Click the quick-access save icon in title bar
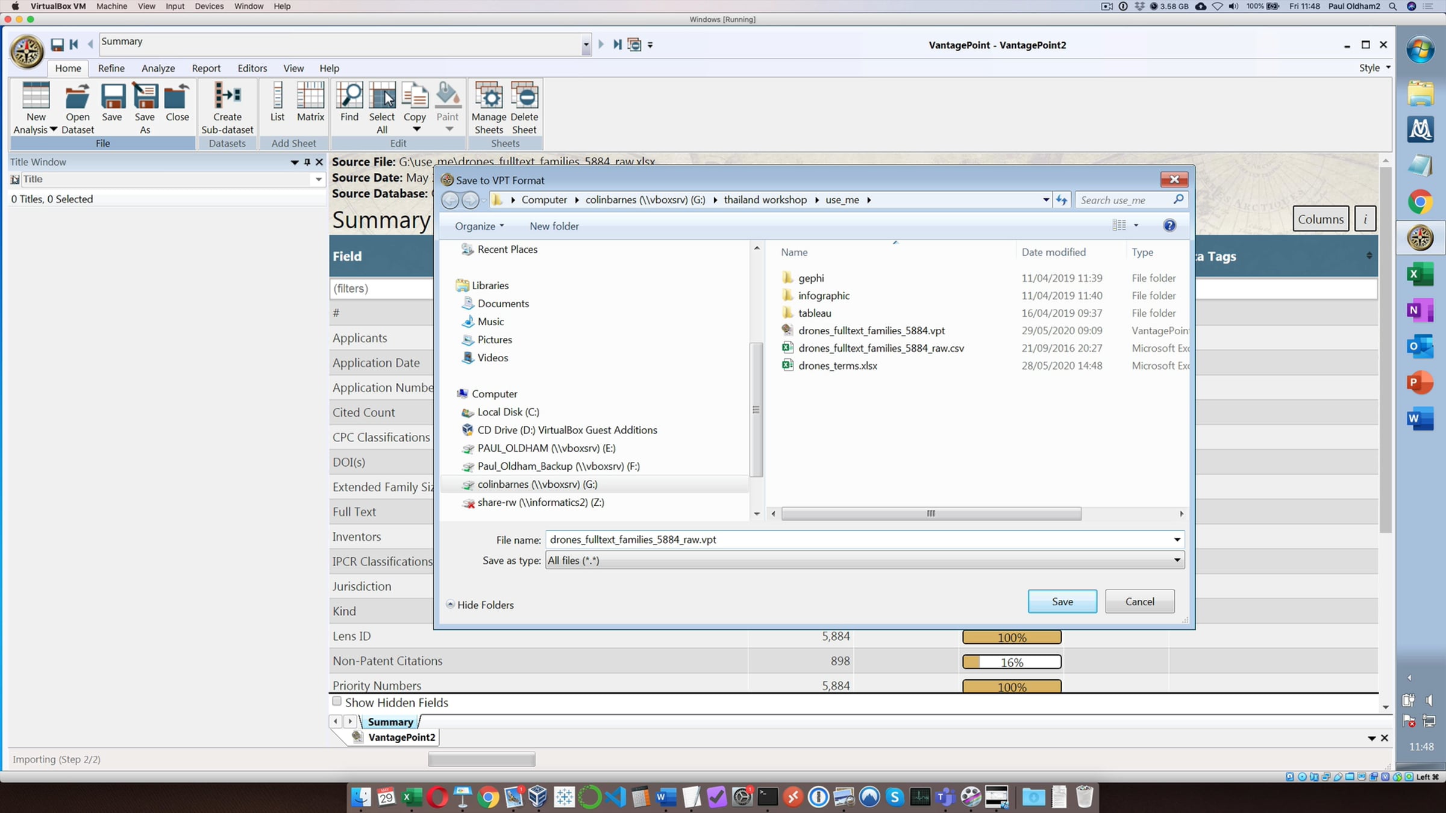This screenshot has height=813, width=1446. coord(57,45)
